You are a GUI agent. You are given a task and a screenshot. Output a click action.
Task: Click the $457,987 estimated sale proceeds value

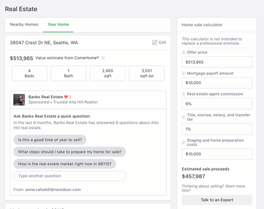click(x=193, y=176)
